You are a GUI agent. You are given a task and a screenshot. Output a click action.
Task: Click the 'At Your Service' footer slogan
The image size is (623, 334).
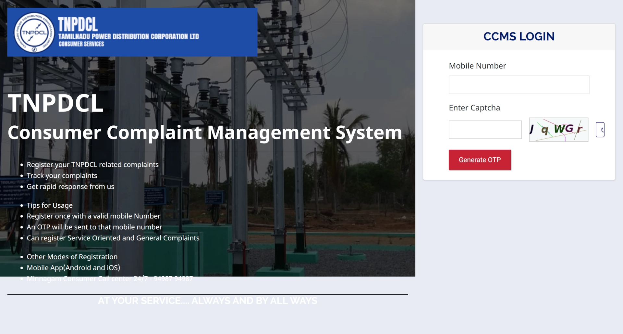coord(207,301)
